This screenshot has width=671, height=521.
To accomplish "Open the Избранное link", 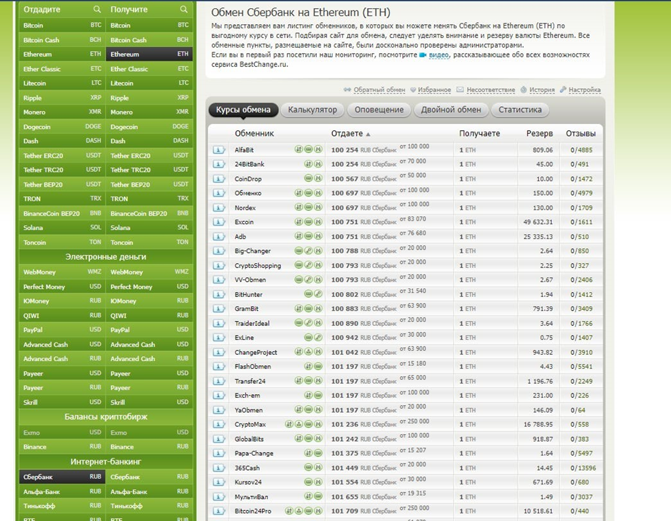I will click(x=434, y=90).
